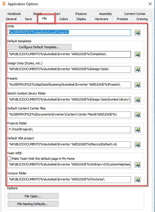This screenshot has width=155, height=212.
Task: Click Configure Default Template button
Action: pyautogui.click(x=39, y=47)
